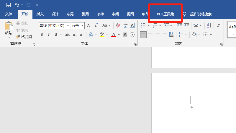Toggle strikethrough text formatting
Image resolution: width=236 pixels, height=133 pixels.
[67, 35]
